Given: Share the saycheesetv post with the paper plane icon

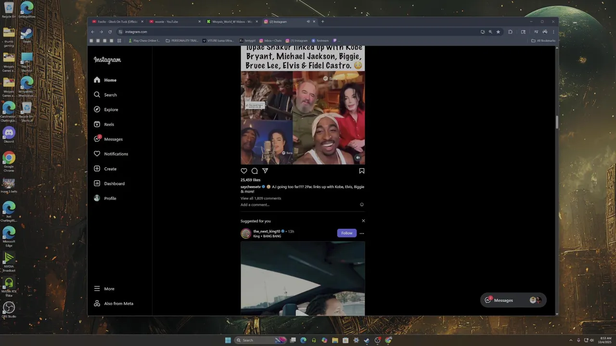Looking at the screenshot, I should tap(265, 171).
